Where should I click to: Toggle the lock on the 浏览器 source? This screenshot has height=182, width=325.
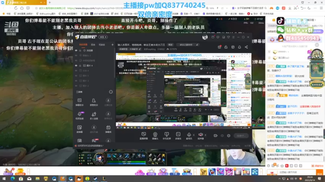click(x=80, y=50)
